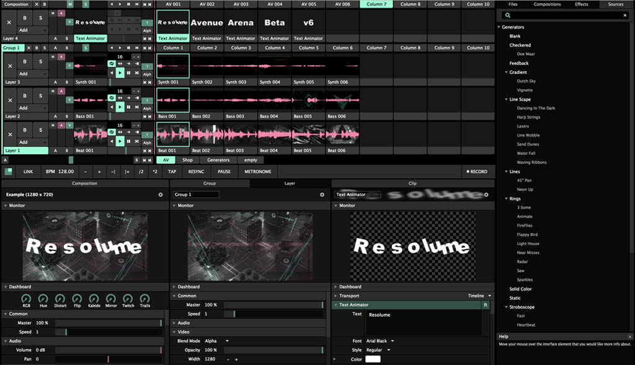
Task: Play Layer 1 backwards
Action: (x=112, y=142)
